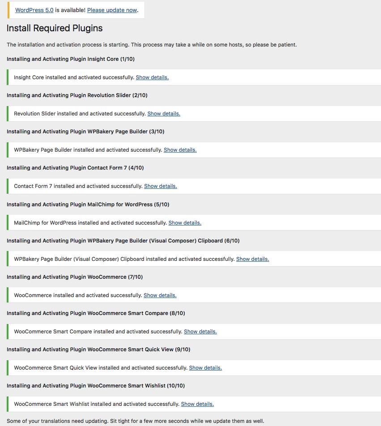Show details for WooCommerce core plugin result
381x426 pixels.
tap(160, 295)
